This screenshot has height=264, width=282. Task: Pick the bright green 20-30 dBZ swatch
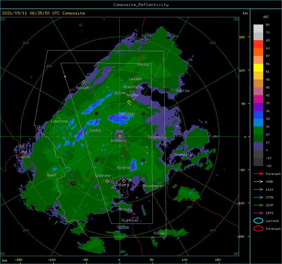click(x=258, y=131)
